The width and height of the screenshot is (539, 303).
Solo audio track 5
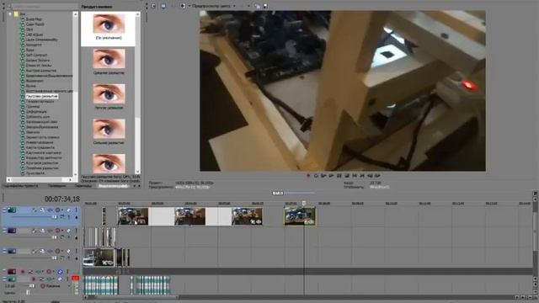(67, 279)
